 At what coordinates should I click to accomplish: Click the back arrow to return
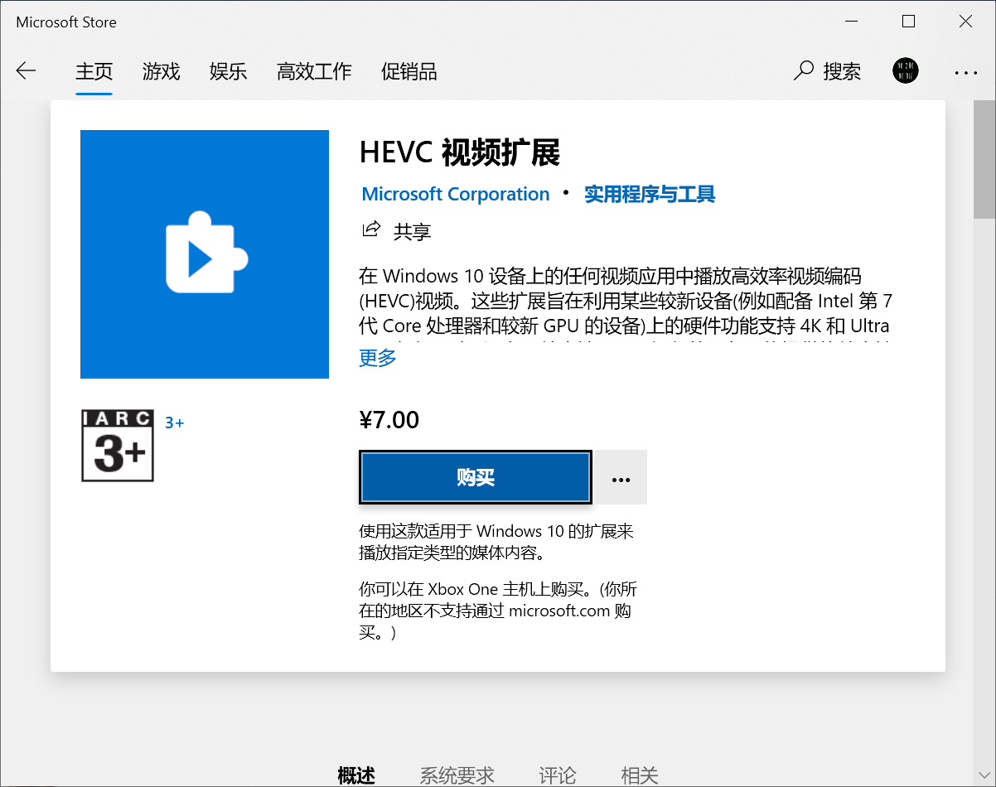coord(26,71)
